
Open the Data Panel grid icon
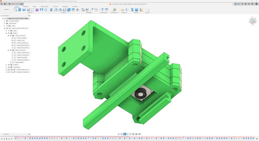click(1, 4)
